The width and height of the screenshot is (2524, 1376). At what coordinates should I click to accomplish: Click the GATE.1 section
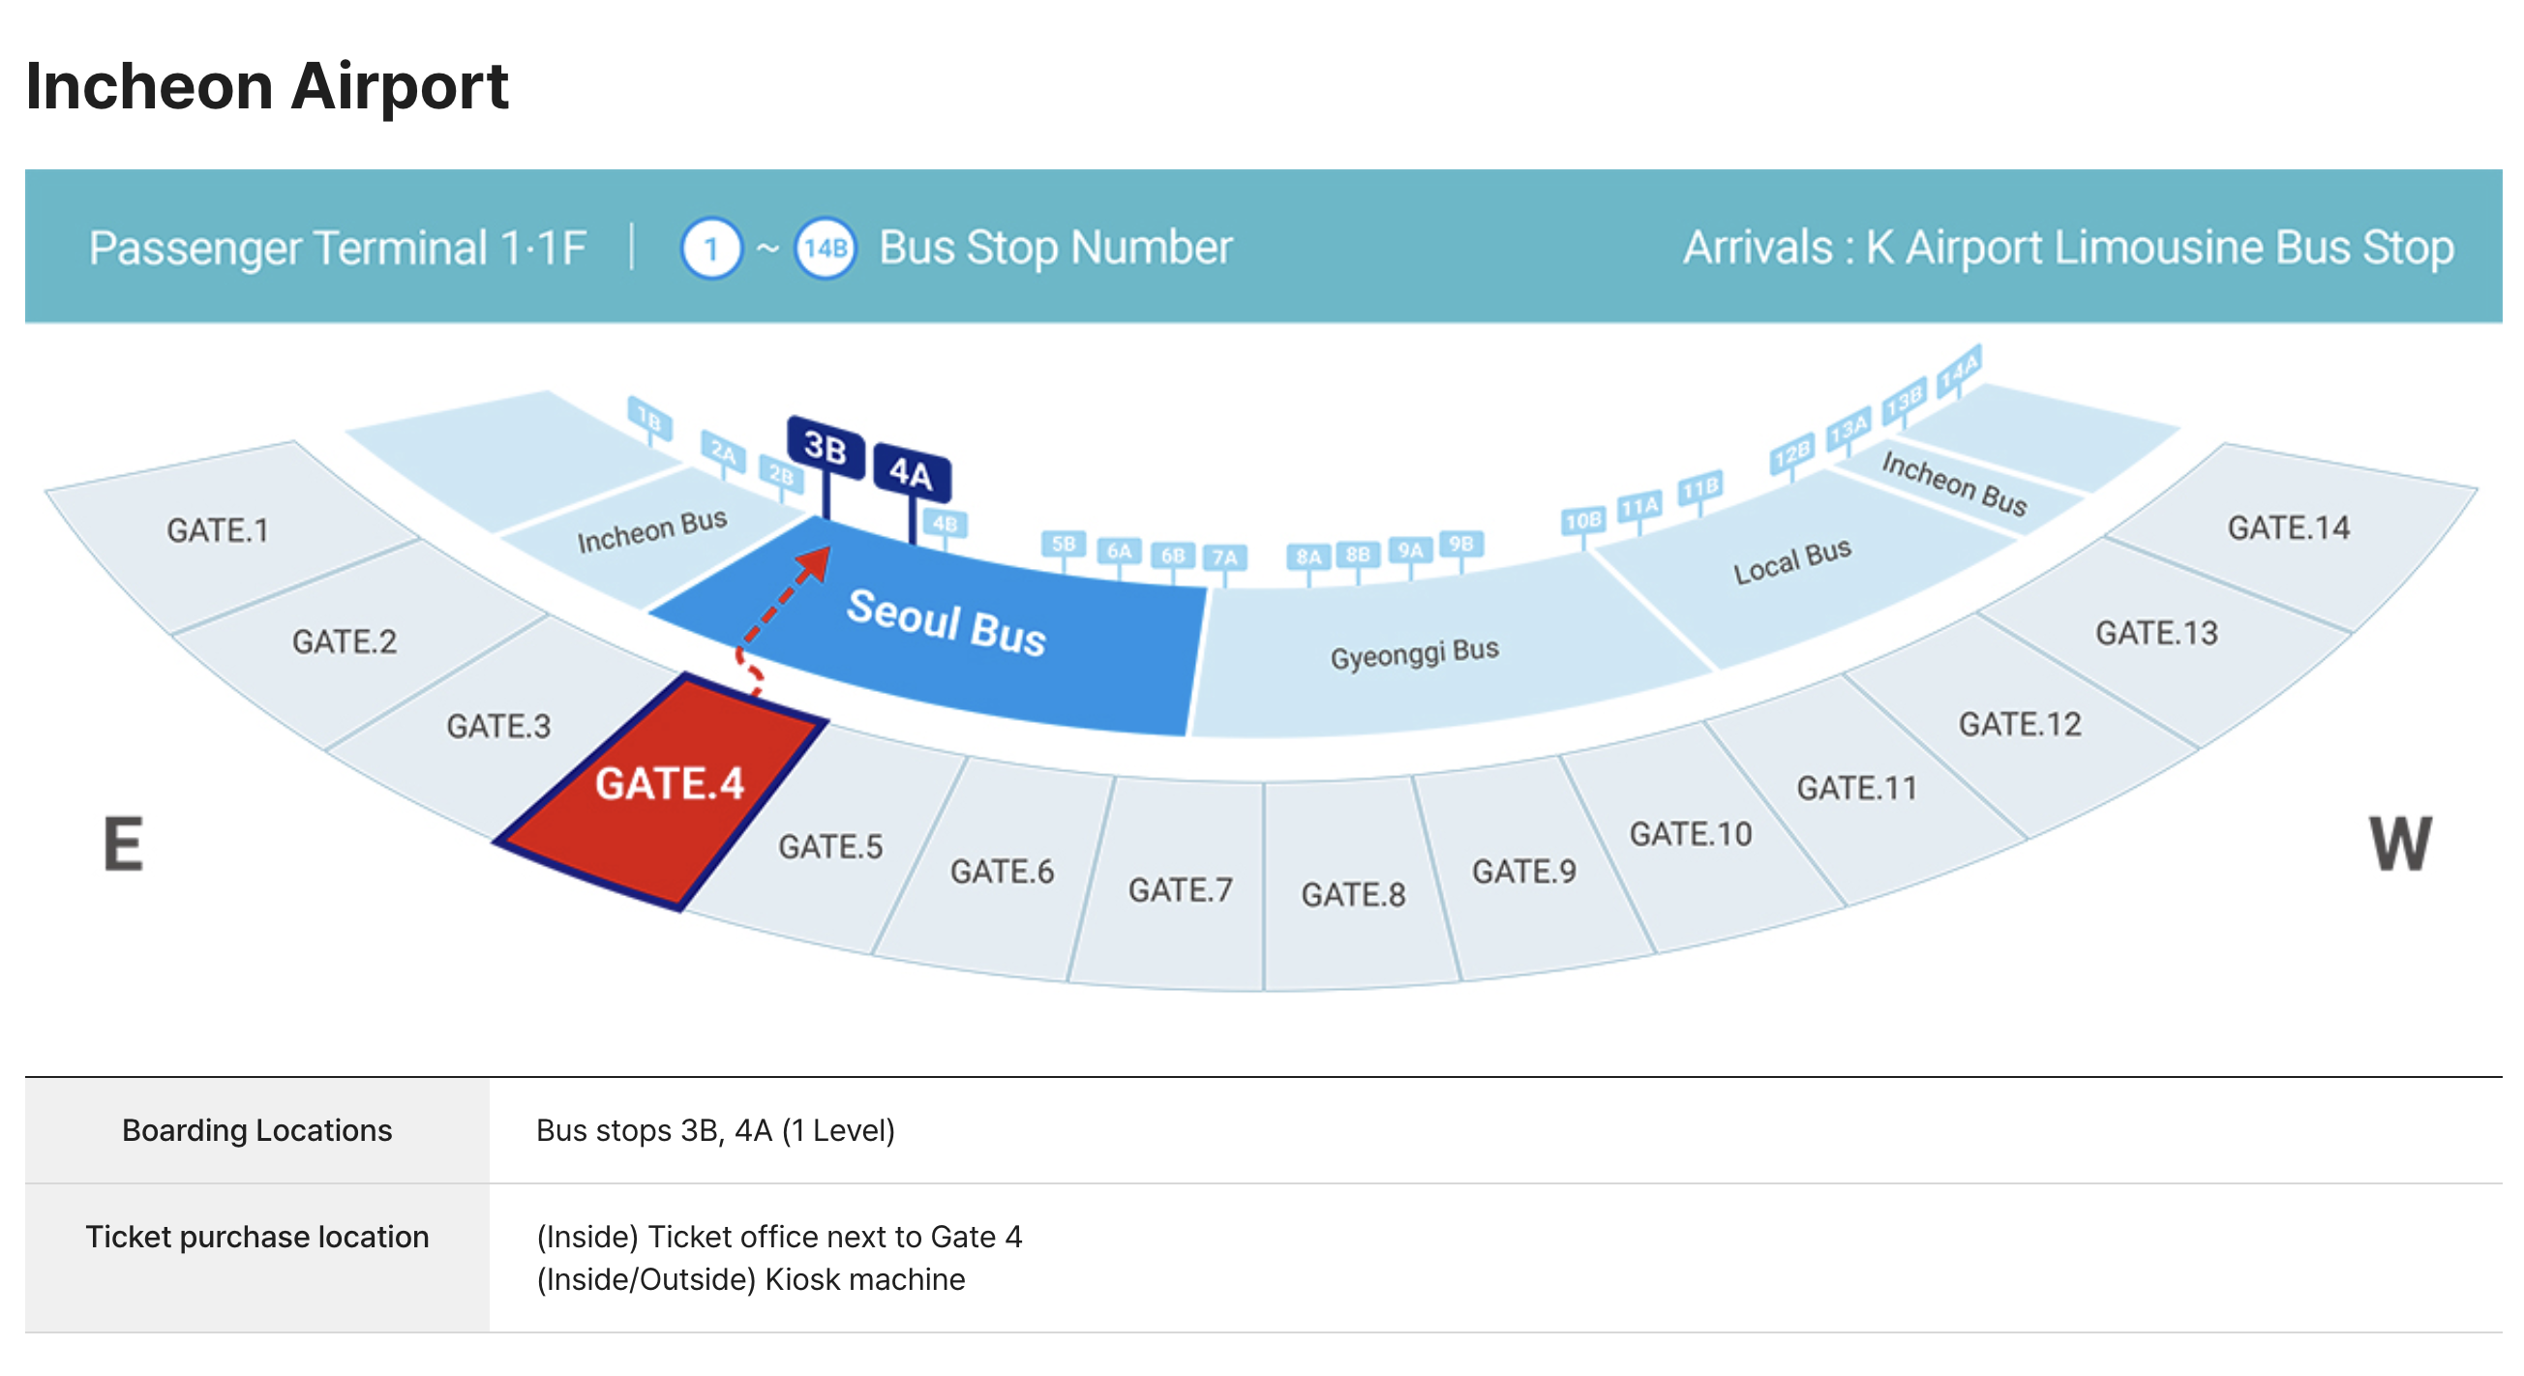click(218, 531)
